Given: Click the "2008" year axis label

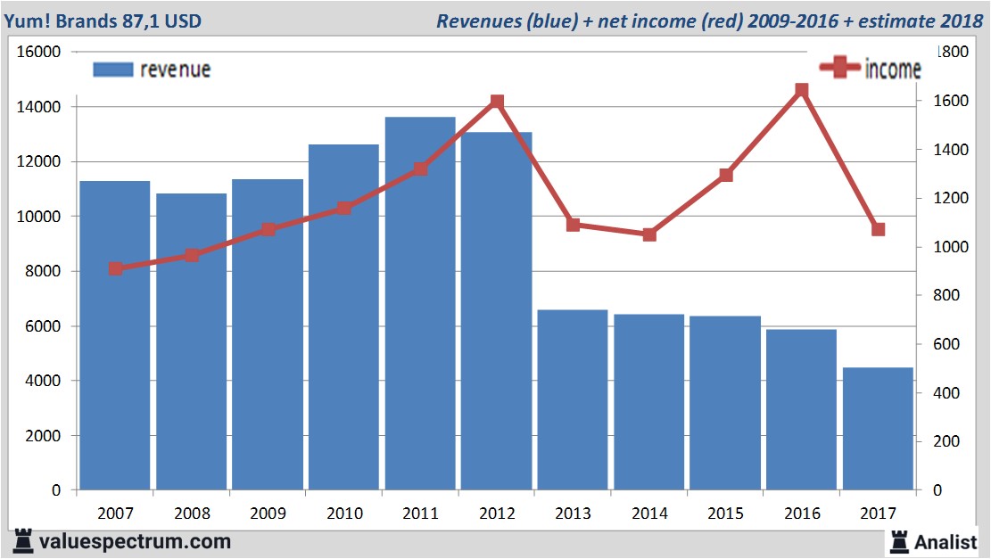Looking at the screenshot, I should point(192,513).
